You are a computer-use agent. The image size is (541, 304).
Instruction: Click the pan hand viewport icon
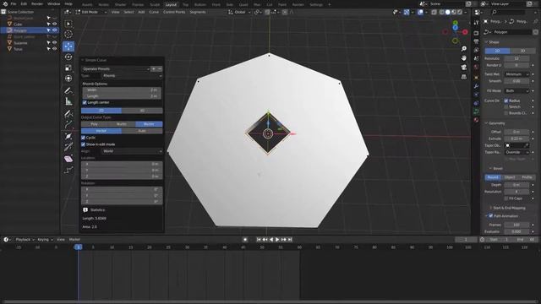point(464,58)
